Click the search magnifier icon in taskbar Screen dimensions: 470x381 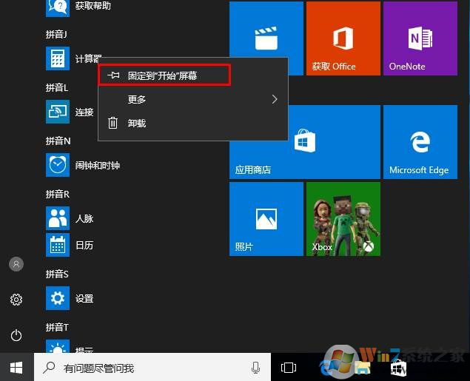click(49, 368)
